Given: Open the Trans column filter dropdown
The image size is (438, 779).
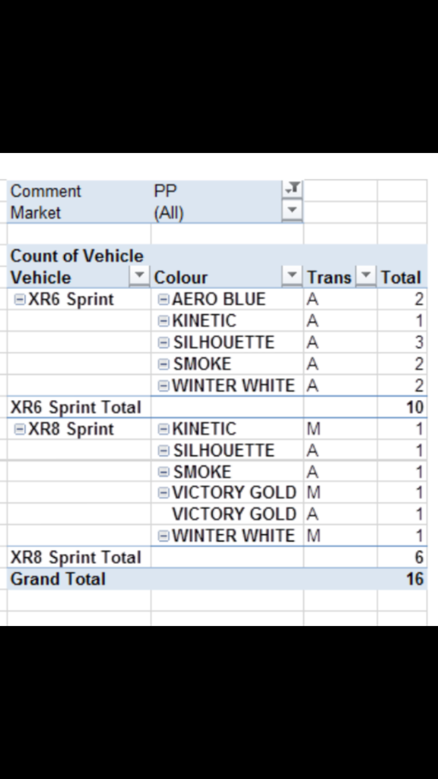Looking at the screenshot, I should 366,275.
